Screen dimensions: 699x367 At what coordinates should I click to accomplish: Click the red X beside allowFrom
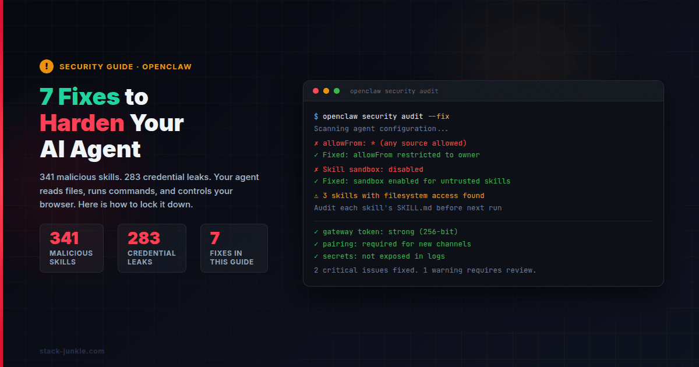316,143
